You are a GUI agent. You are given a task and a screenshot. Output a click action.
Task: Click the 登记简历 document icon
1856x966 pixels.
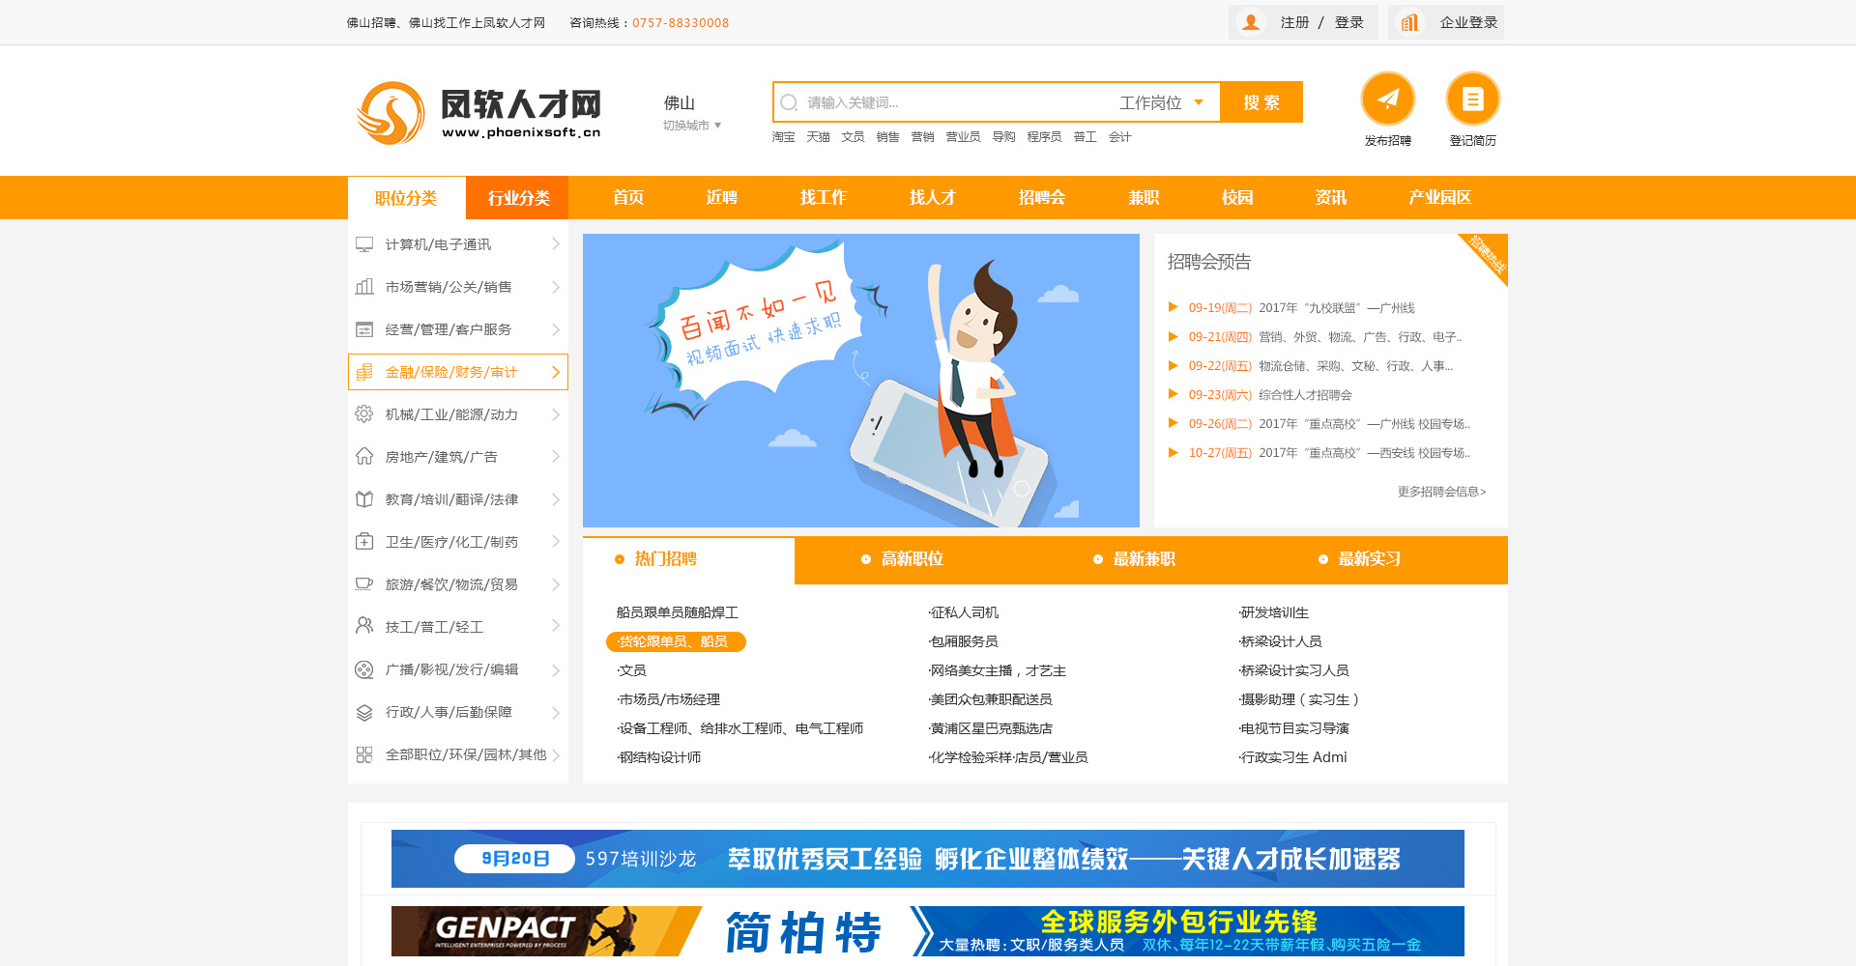pyautogui.click(x=1472, y=99)
